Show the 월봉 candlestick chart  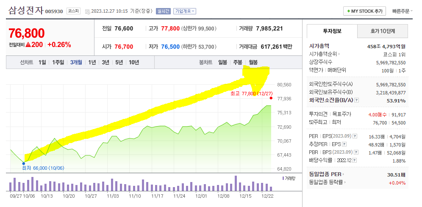click(253, 63)
